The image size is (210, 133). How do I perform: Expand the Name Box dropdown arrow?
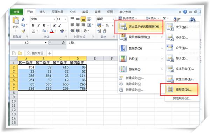click(x=45, y=43)
